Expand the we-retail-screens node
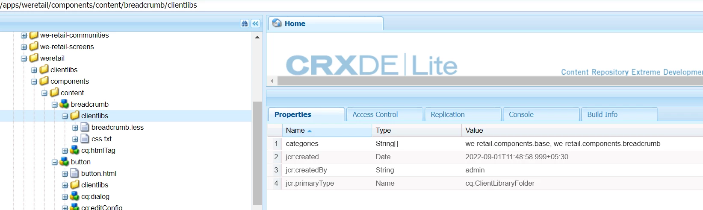The width and height of the screenshot is (703, 210). click(24, 47)
